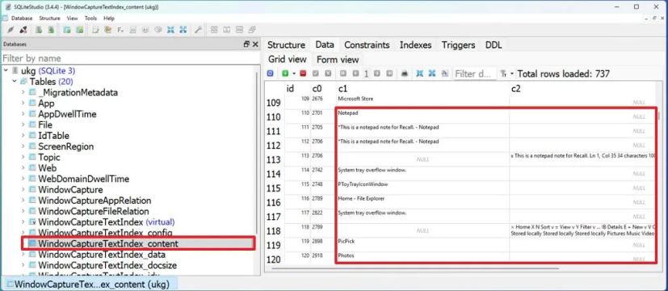Click the Fx SQL functions editor icon
The height and width of the screenshot is (291, 668).
[x=120, y=30]
